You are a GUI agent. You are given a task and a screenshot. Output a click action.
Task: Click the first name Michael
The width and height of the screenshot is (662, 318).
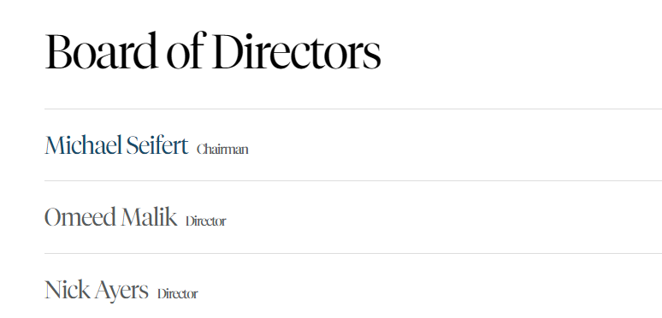click(x=83, y=145)
